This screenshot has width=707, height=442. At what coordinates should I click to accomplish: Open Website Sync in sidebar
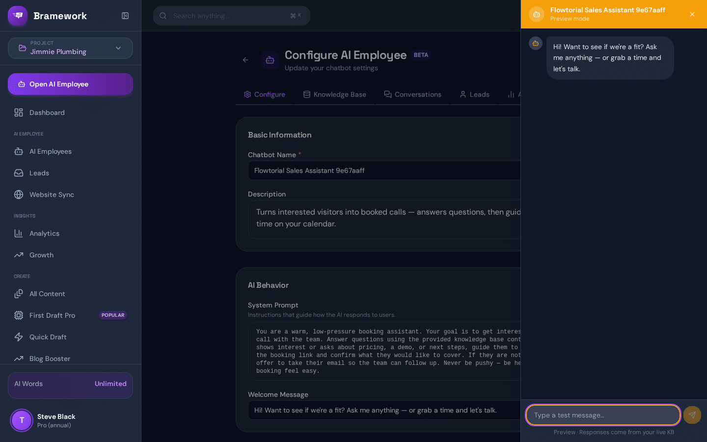70,194
